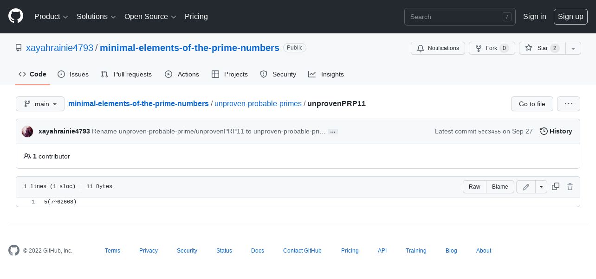Open xayahrainie4793 commit author link
The image size is (596, 279).
tap(64, 131)
